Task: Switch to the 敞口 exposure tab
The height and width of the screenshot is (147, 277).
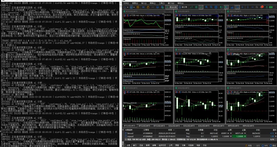Action: (x=135, y=145)
